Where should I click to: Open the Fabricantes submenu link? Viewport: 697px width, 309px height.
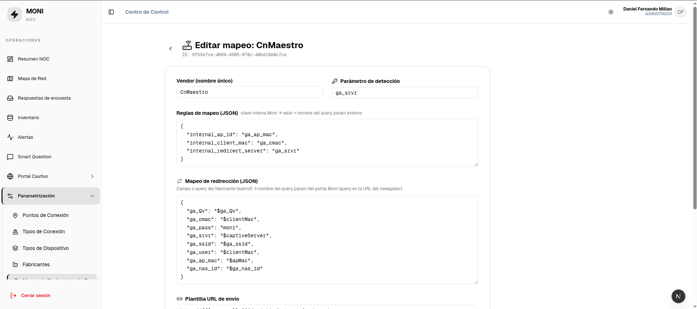(36, 265)
